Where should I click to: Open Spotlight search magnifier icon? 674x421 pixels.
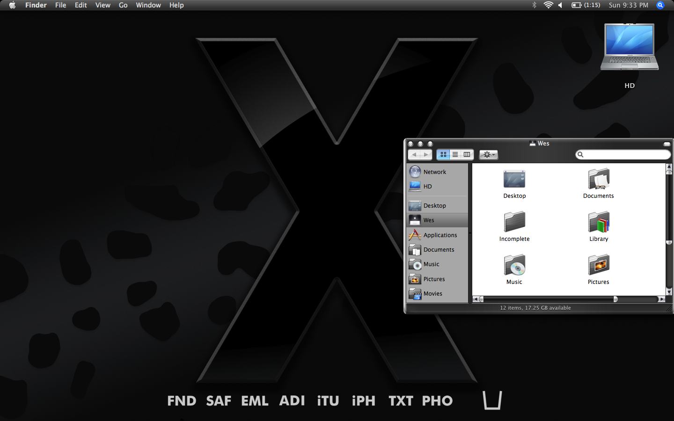[660, 5]
